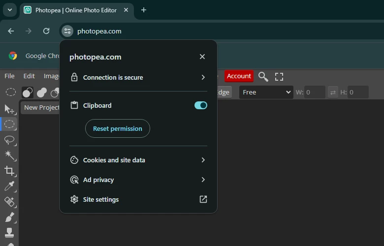Click the photopea.com address bar URL
Viewport: 384px width, 246px height.
point(99,31)
